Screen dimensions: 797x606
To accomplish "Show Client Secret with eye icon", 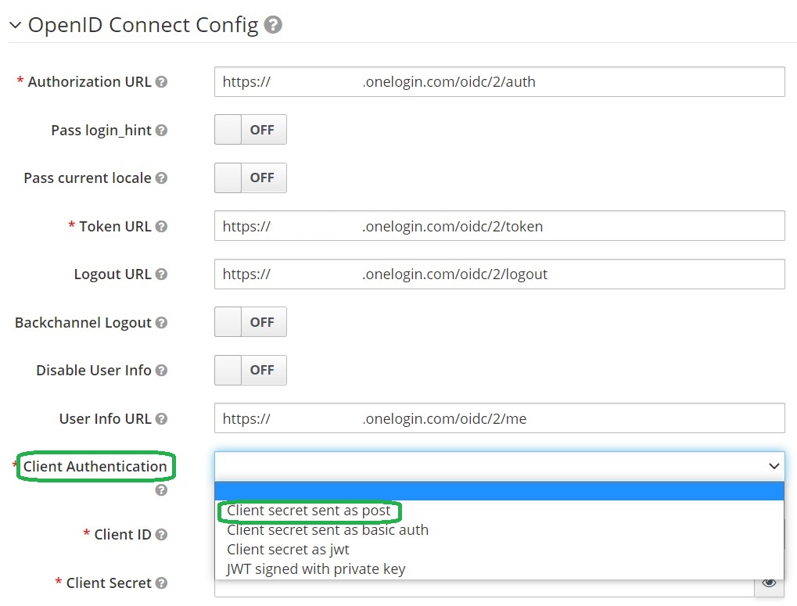I will [769, 583].
